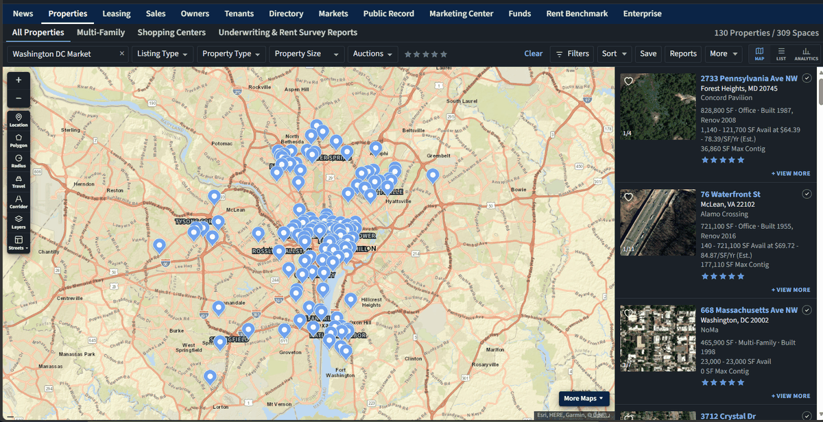Open the More options dropdown
823x422 pixels.
coord(724,53)
